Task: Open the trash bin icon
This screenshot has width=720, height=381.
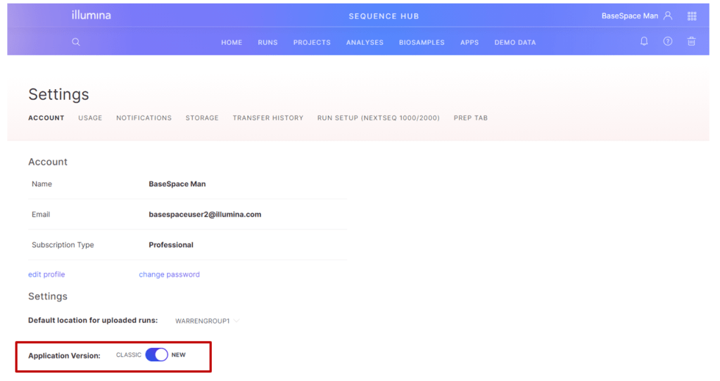Action: pos(691,41)
